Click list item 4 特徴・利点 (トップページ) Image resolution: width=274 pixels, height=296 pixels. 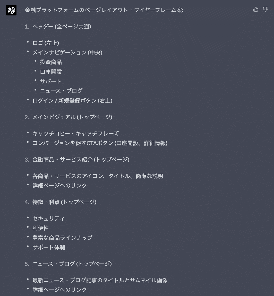[64, 202]
